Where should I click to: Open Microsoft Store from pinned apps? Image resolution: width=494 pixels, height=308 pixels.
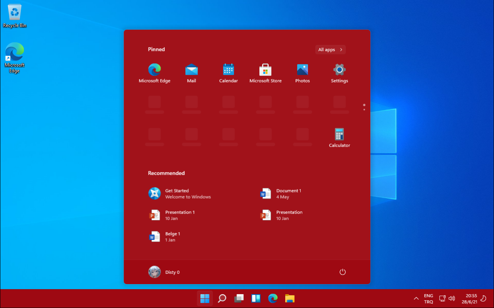click(x=266, y=73)
